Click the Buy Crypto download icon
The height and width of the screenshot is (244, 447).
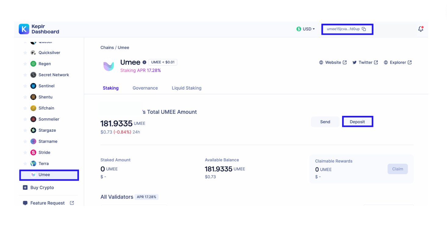(x=25, y=188)
